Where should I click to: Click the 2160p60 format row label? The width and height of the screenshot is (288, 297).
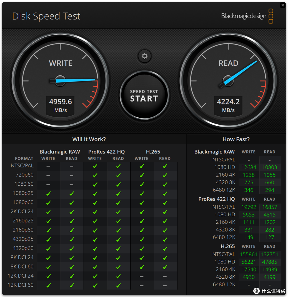[x=23, y=230]
